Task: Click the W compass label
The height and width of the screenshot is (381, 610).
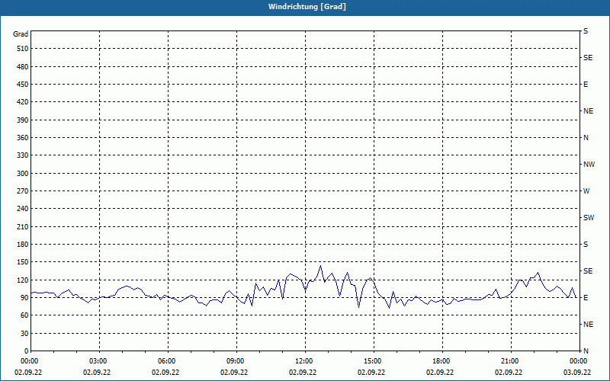Action: pyautogui.click(x=586, y=191)
